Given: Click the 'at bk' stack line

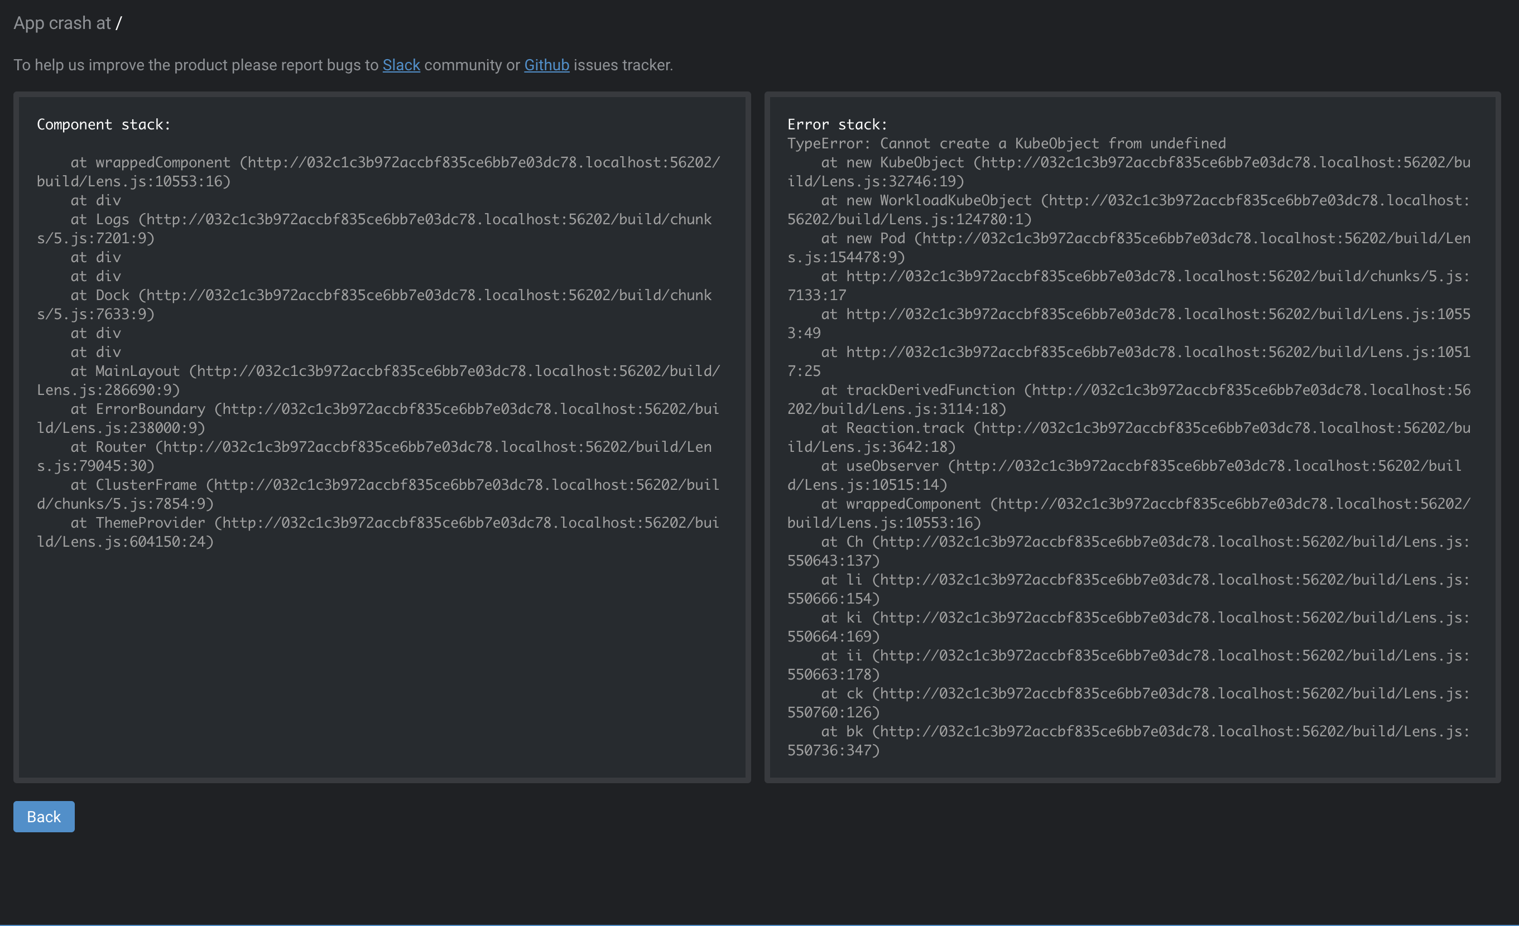Looking at the screenshot, I should [1129, 741].
